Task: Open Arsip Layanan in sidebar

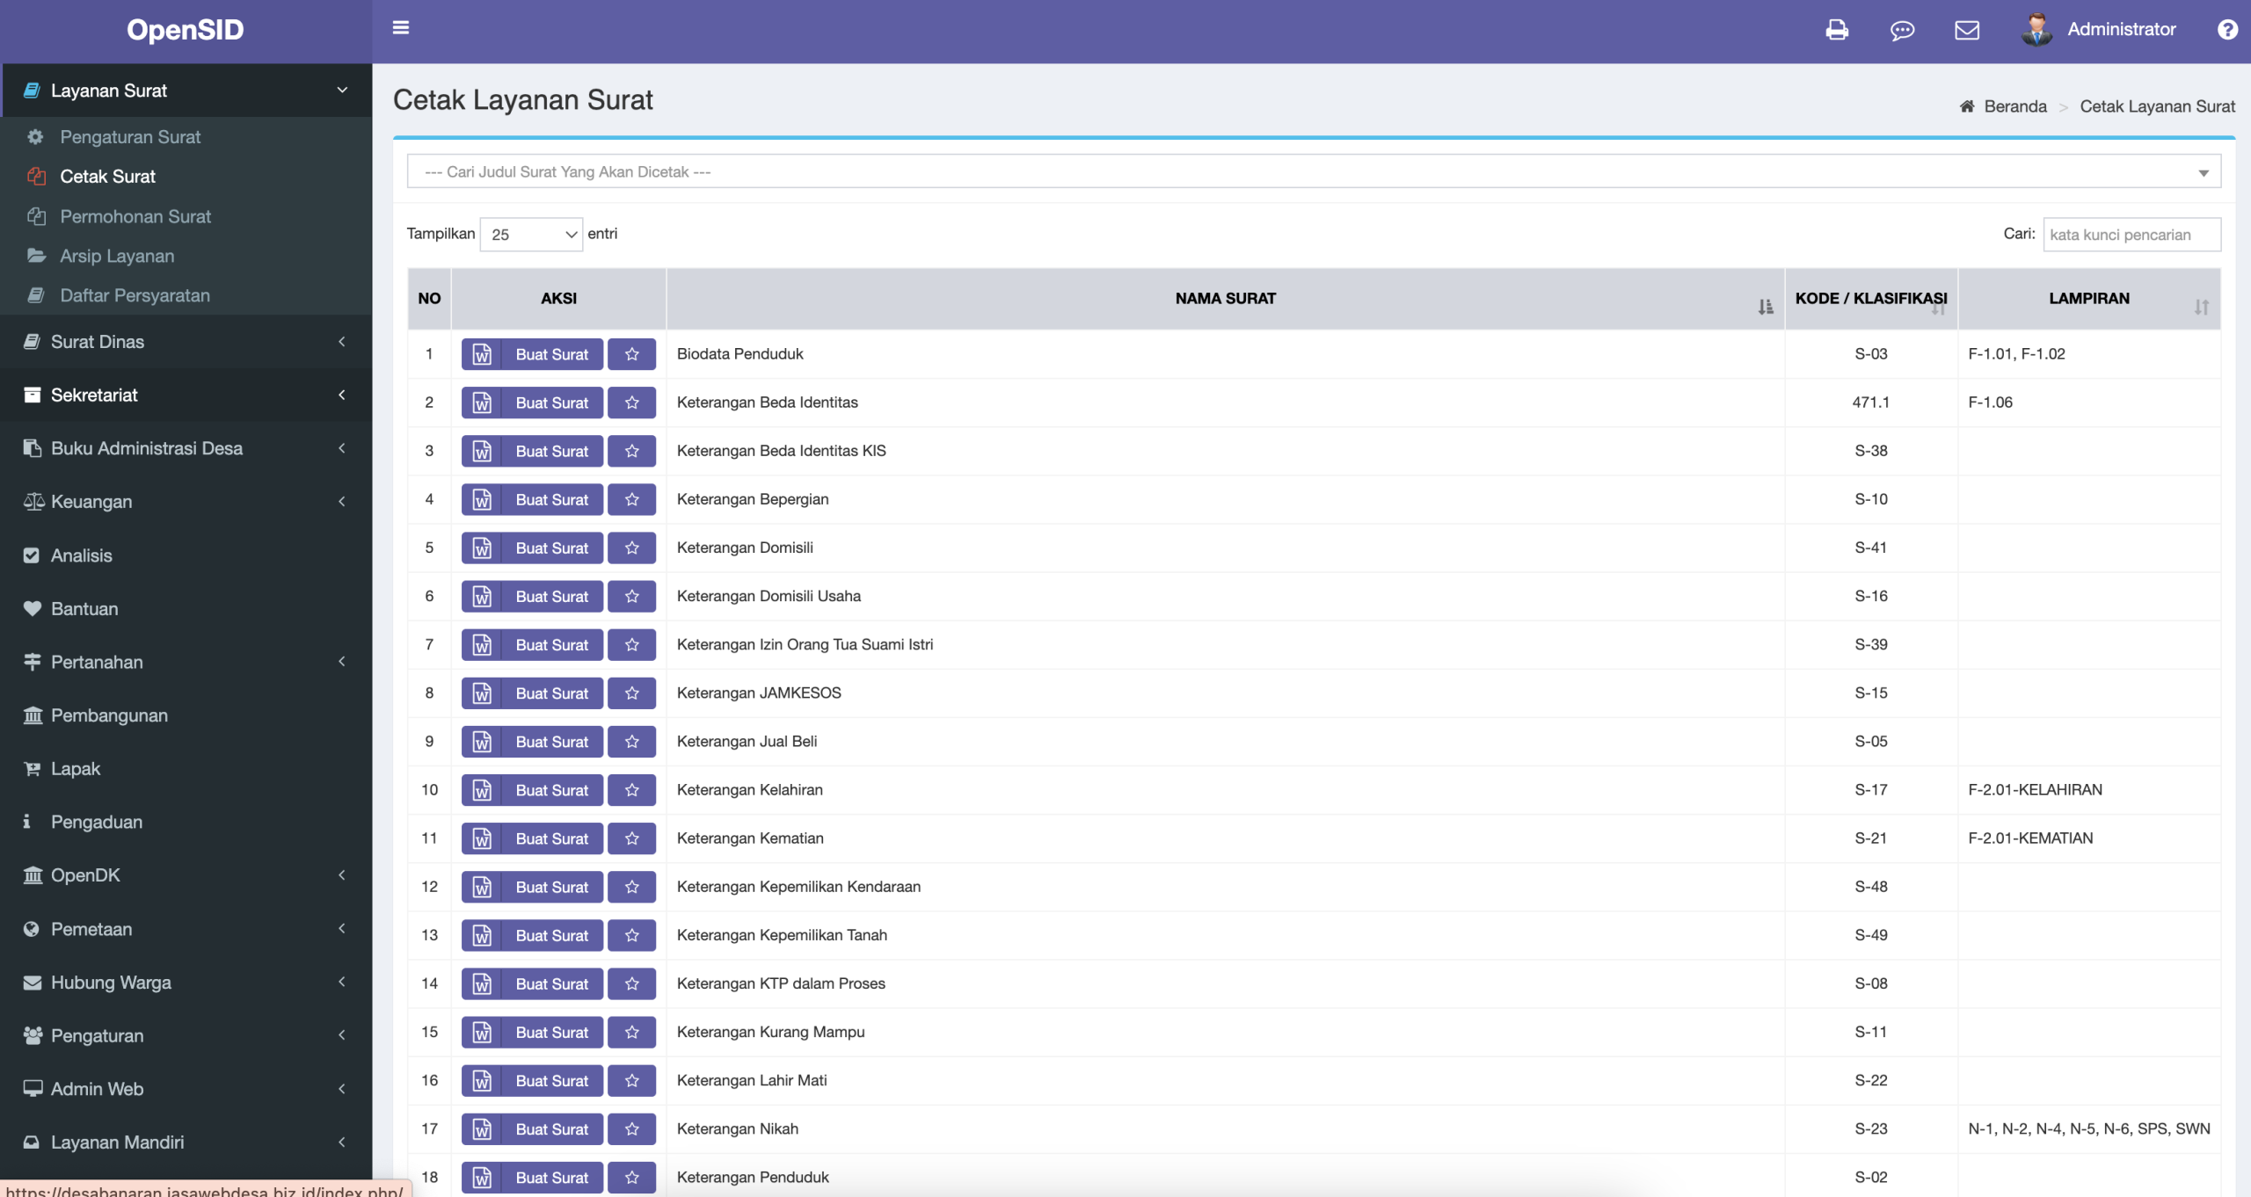Action: coord(117,256)
